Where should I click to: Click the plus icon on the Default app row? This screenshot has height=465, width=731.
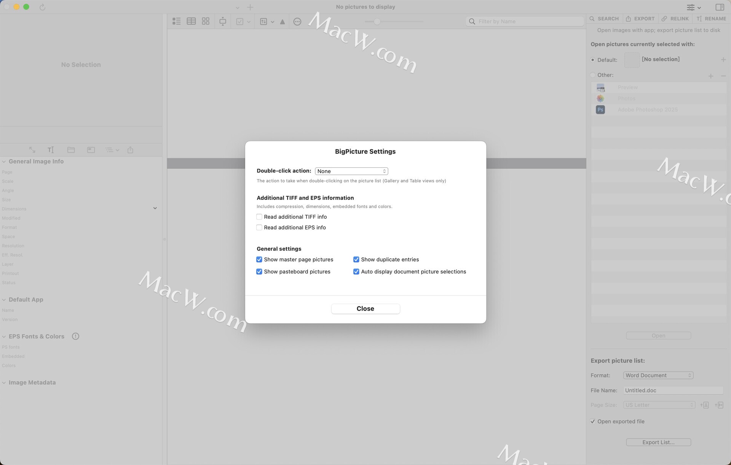click(723, 60)
